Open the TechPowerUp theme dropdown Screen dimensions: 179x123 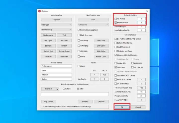(x=56, y=30)
